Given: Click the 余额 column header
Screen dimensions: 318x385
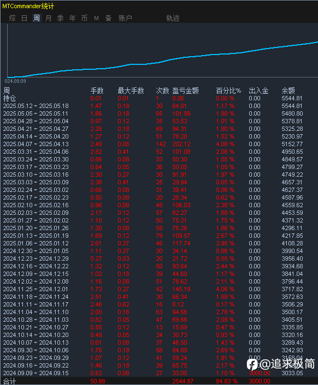Looking at the screenshot, I should [x=288, y=91].
